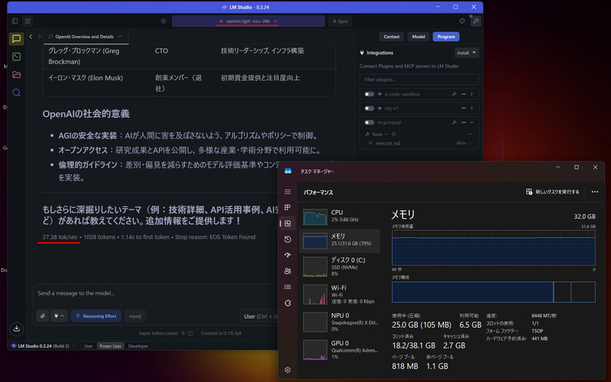This screenshot has width=611, height=382.
Task: Expand the rag-v1 plugin chevron
Action: (472, 108)
